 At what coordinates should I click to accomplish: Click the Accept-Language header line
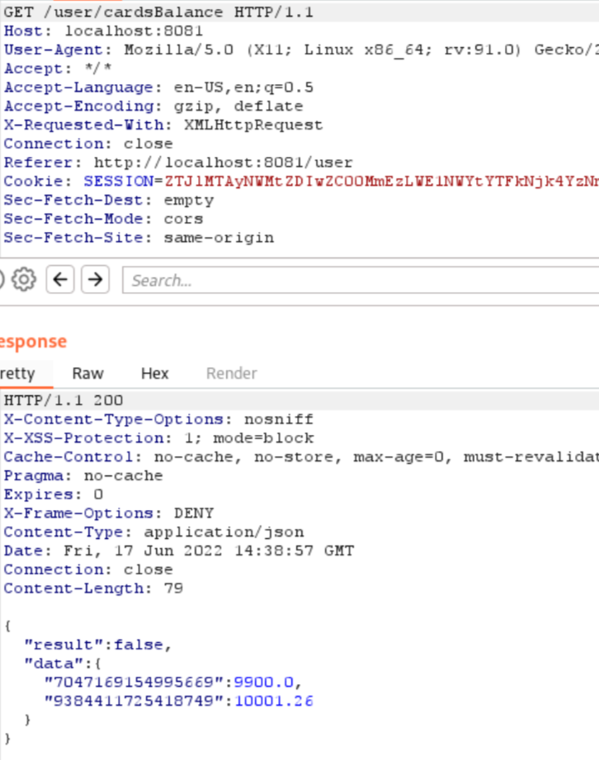(158, 87)
